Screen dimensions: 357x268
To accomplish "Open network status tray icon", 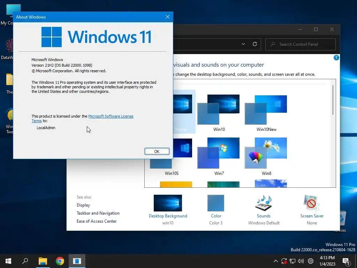I will pyautogui.click(x=293, y=261).
